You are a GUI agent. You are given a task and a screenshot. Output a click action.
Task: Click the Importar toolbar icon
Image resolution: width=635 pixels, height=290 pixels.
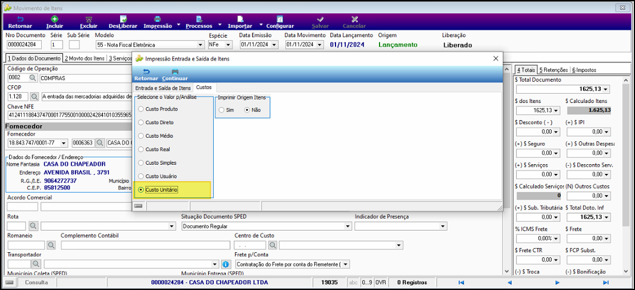tap(240, 19)
